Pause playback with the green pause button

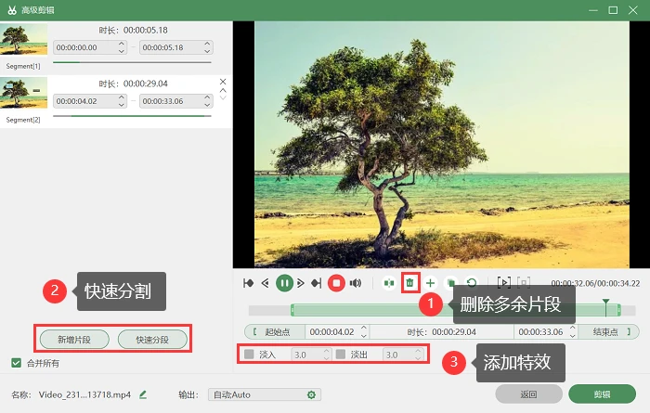[284, 283]
